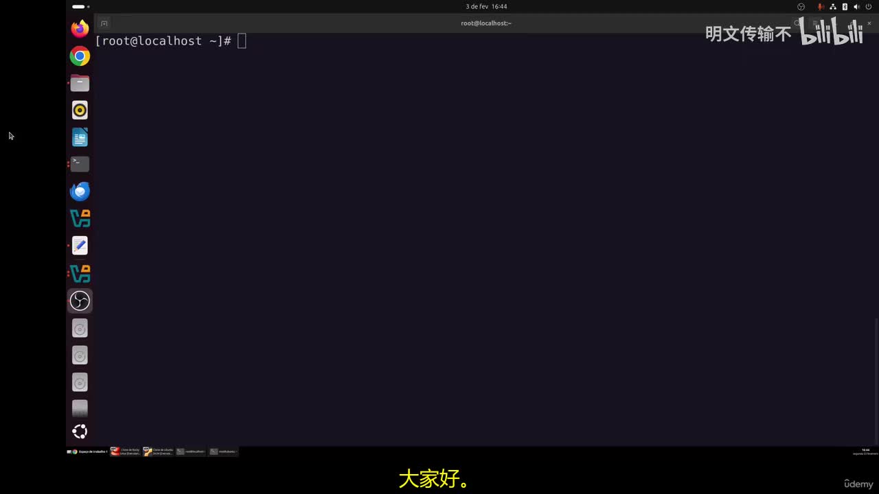This screenshot has height=494, width=879.
Task: Open the disc icon directly under OBS Studio
Action: (80, 329)
